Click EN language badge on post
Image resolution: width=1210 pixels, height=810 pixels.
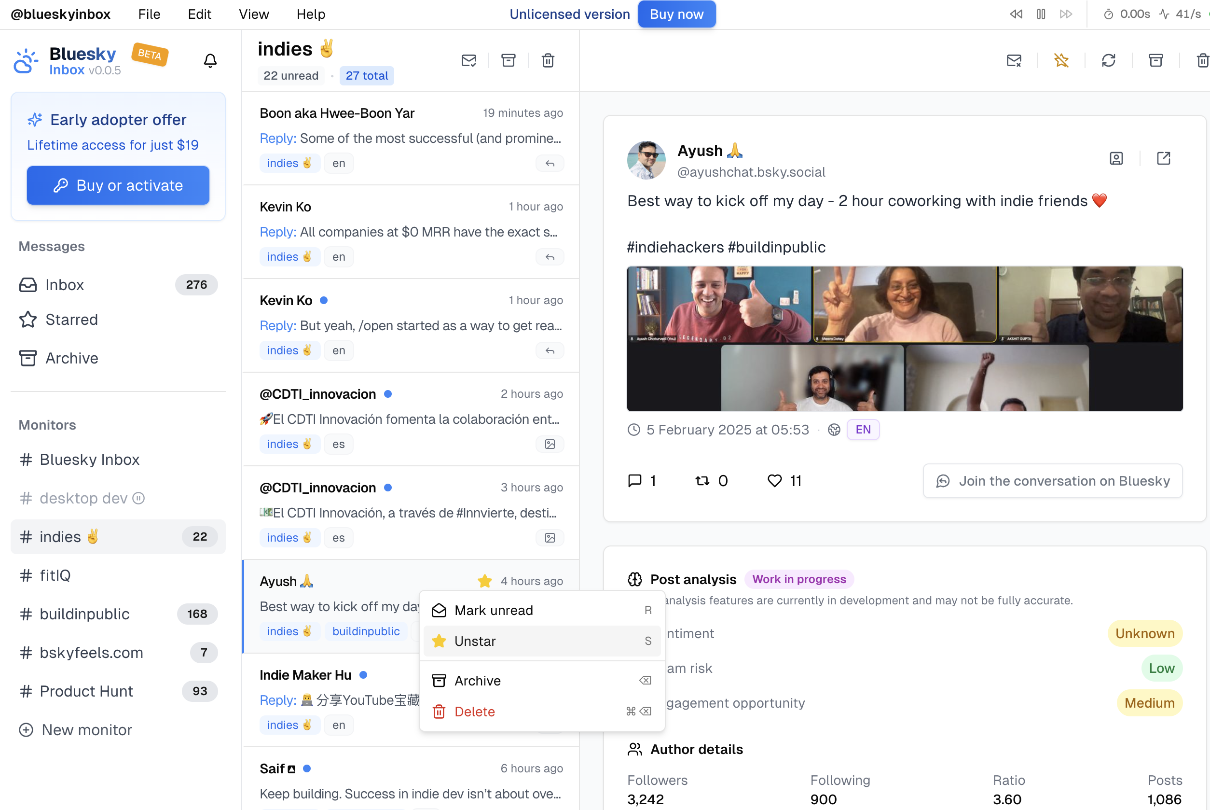pos(863,430)
